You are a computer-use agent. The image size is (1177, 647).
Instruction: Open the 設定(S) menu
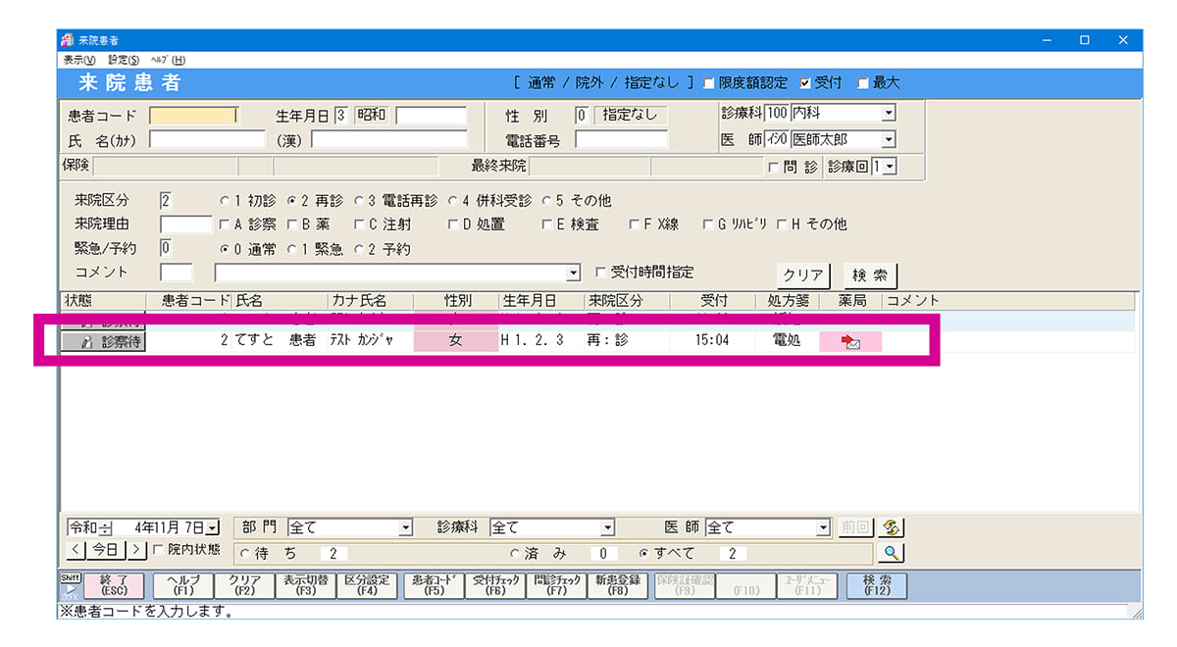pos(124,60)
